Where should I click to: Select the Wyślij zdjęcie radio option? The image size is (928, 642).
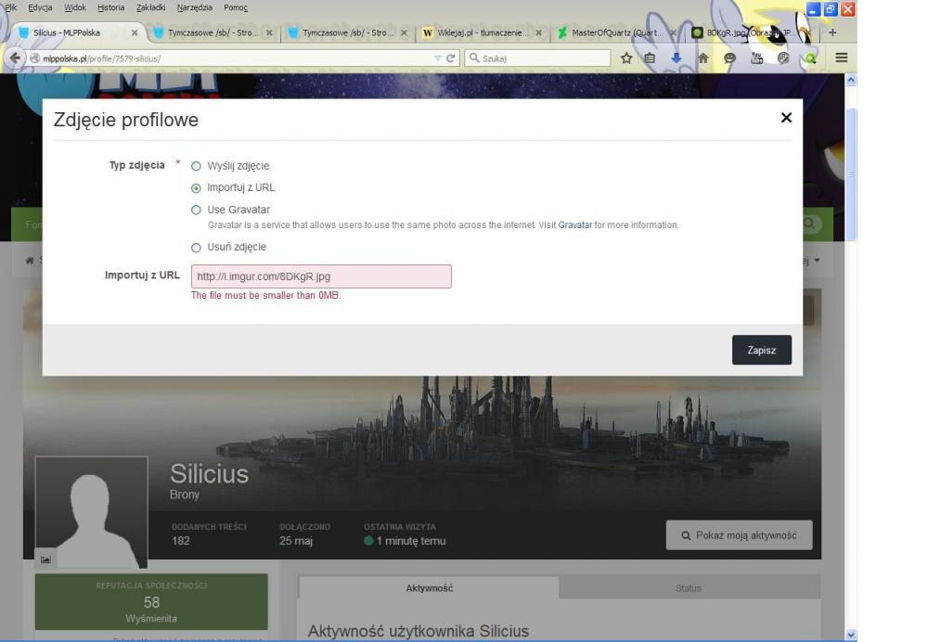pyautogui.click(x=196, y=166)
